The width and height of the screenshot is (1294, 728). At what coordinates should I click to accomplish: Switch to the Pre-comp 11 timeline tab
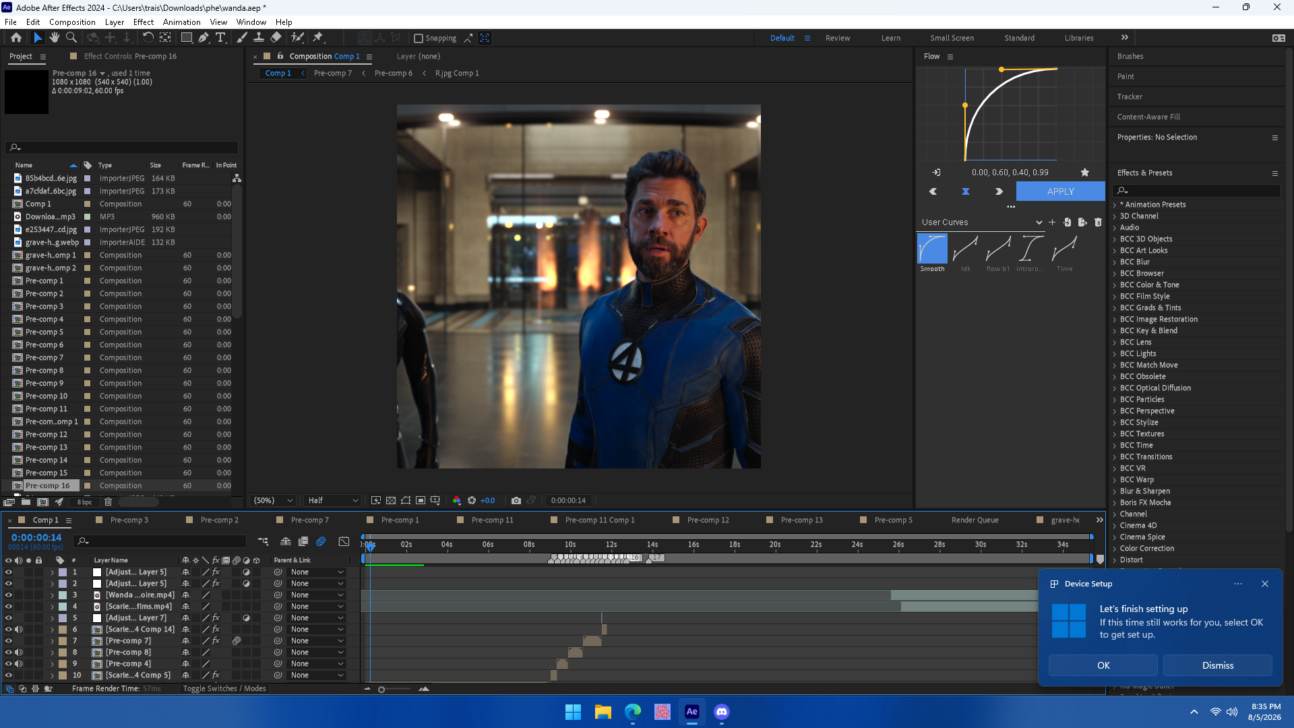pyautogui.click(x=492, y=520)
